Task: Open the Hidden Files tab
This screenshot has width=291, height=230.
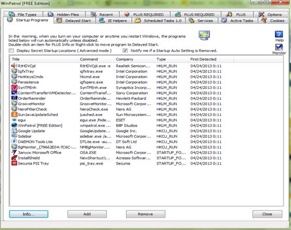Action: [x=64, y=14]
